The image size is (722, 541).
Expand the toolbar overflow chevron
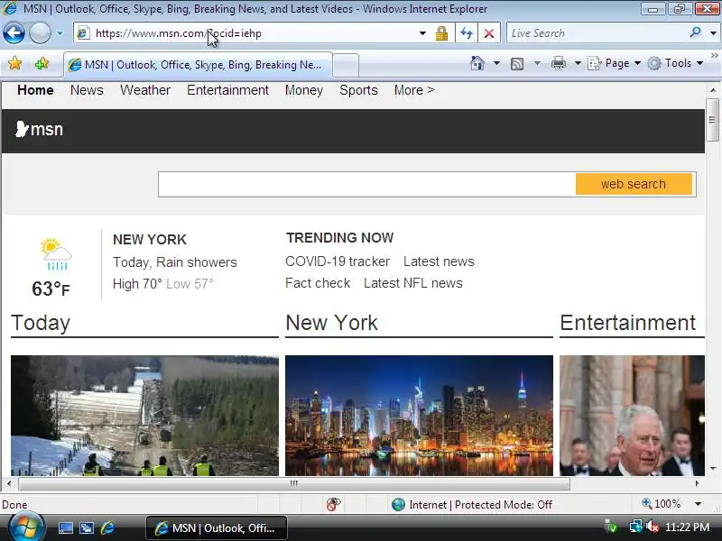tap(714, 56)
